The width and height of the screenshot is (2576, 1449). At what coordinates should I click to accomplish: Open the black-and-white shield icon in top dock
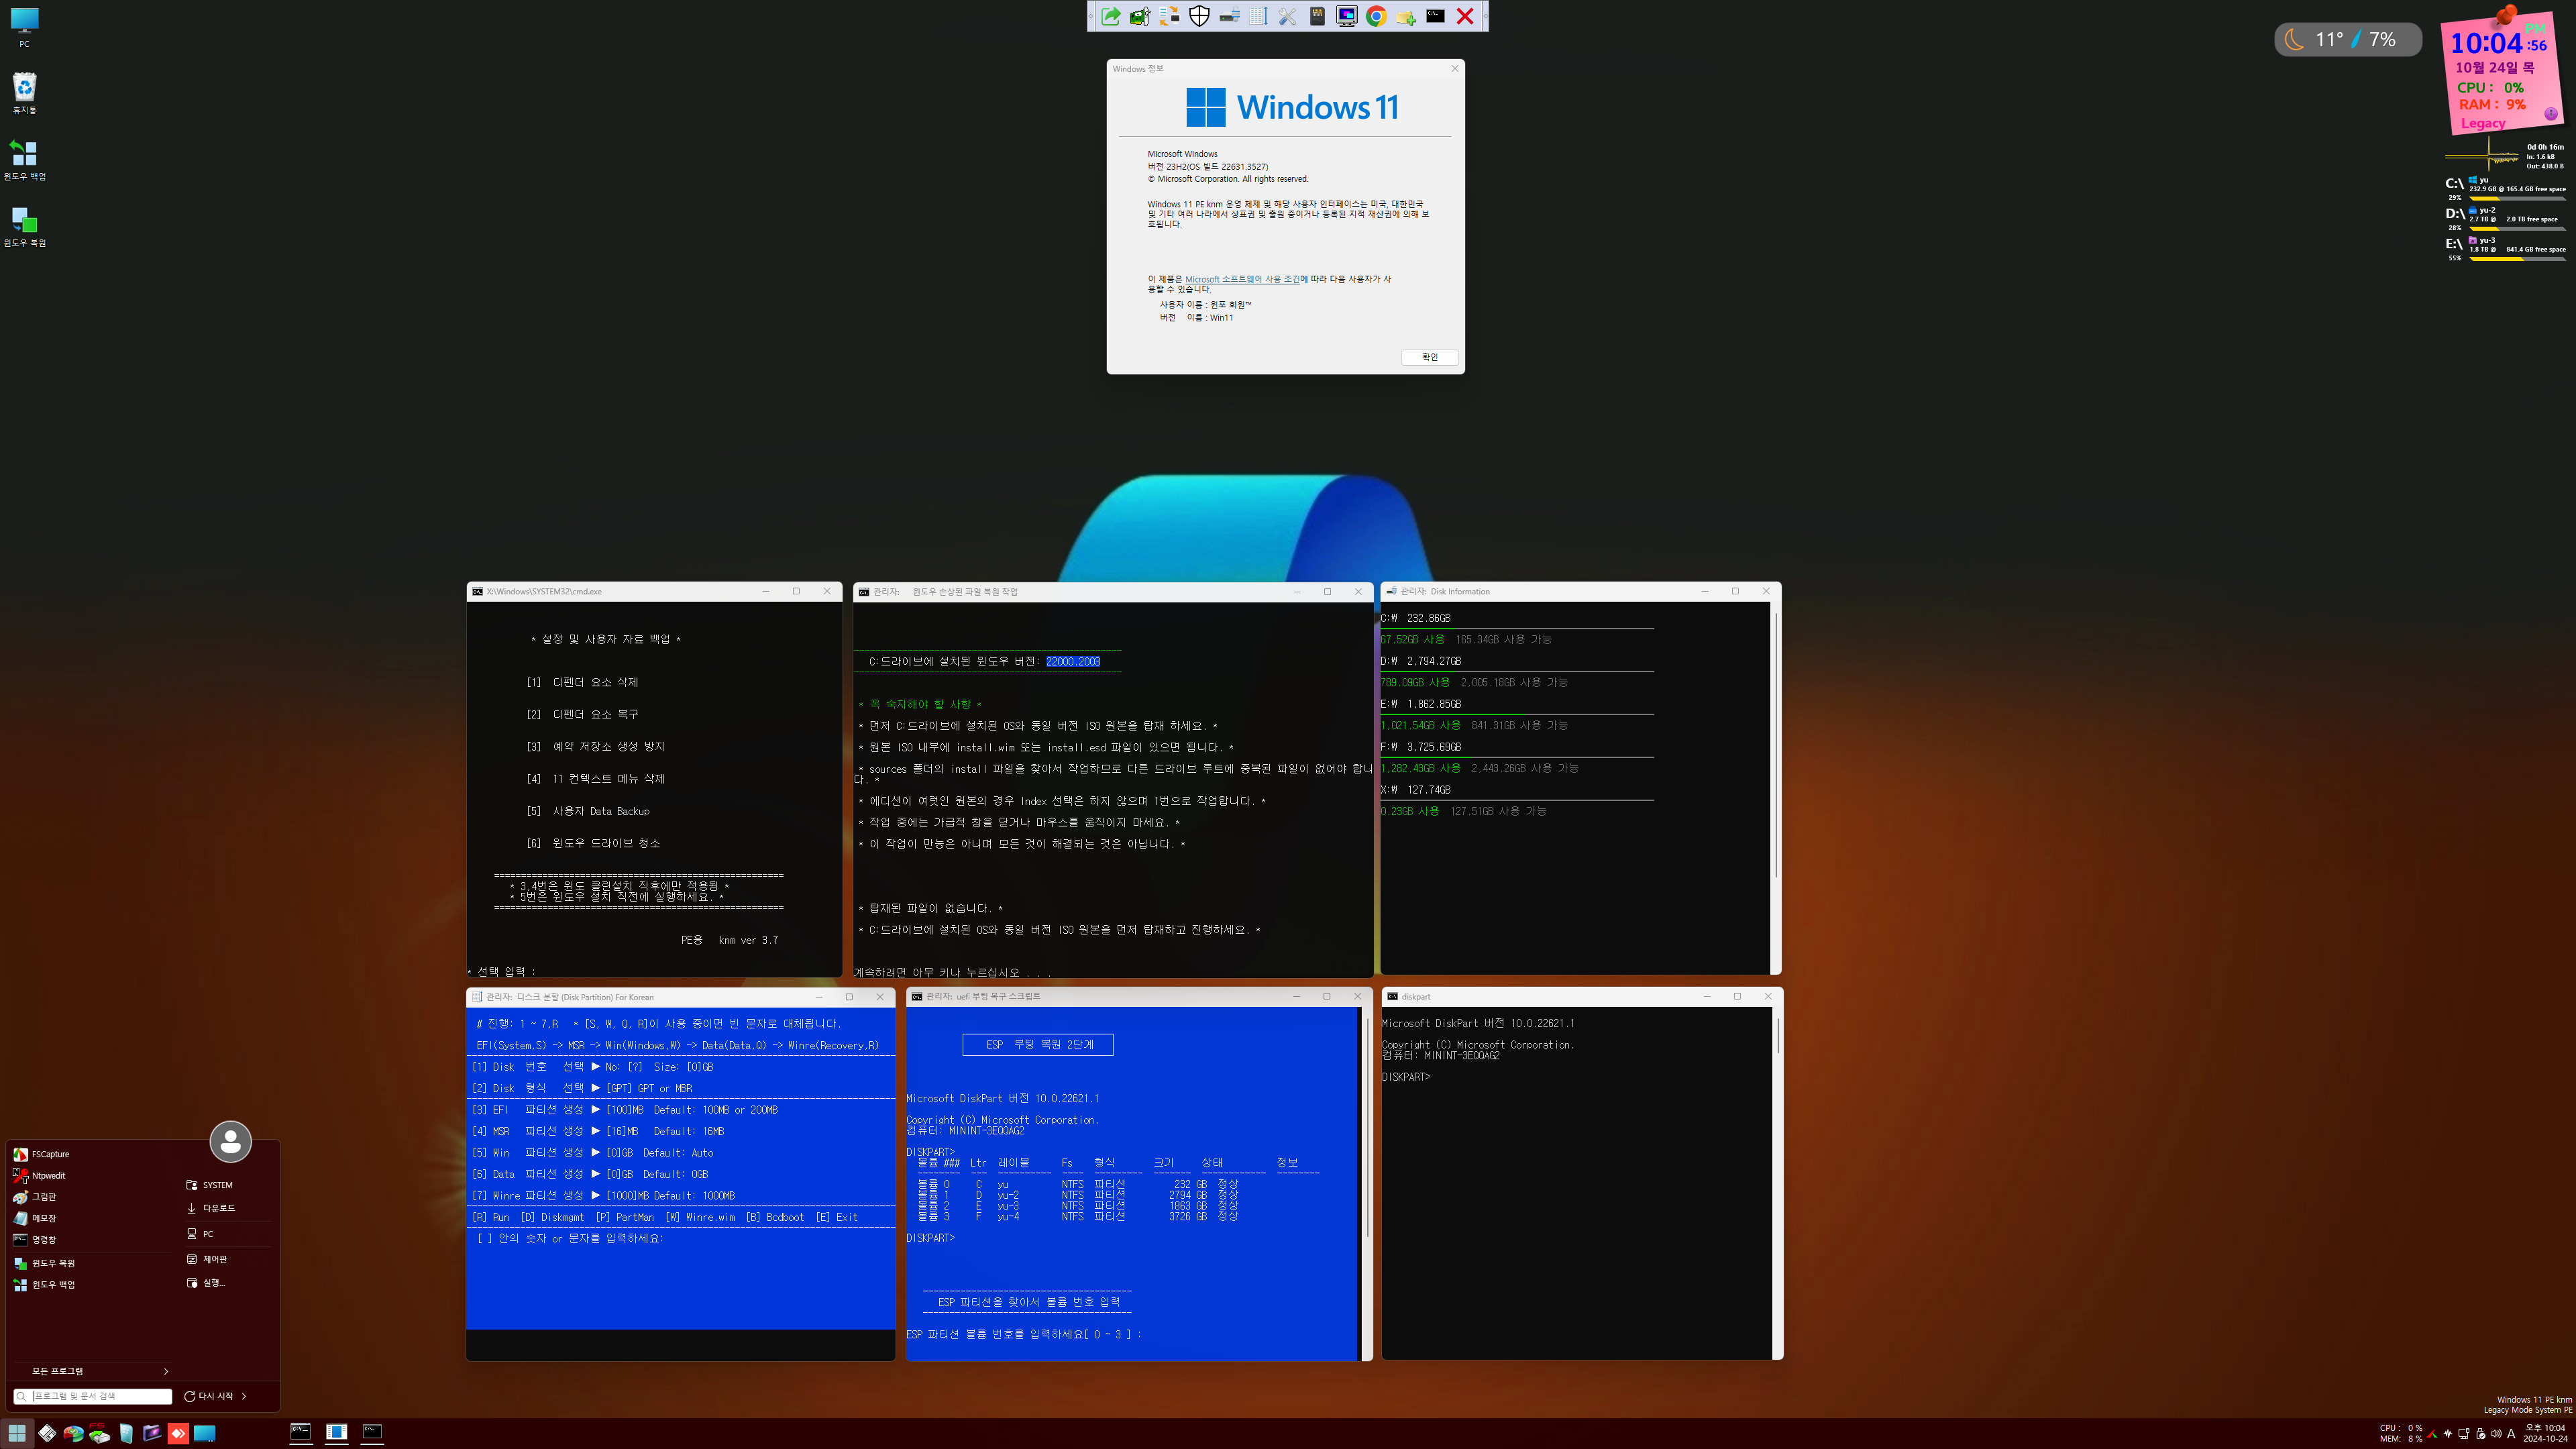[x=1199, y=16]
